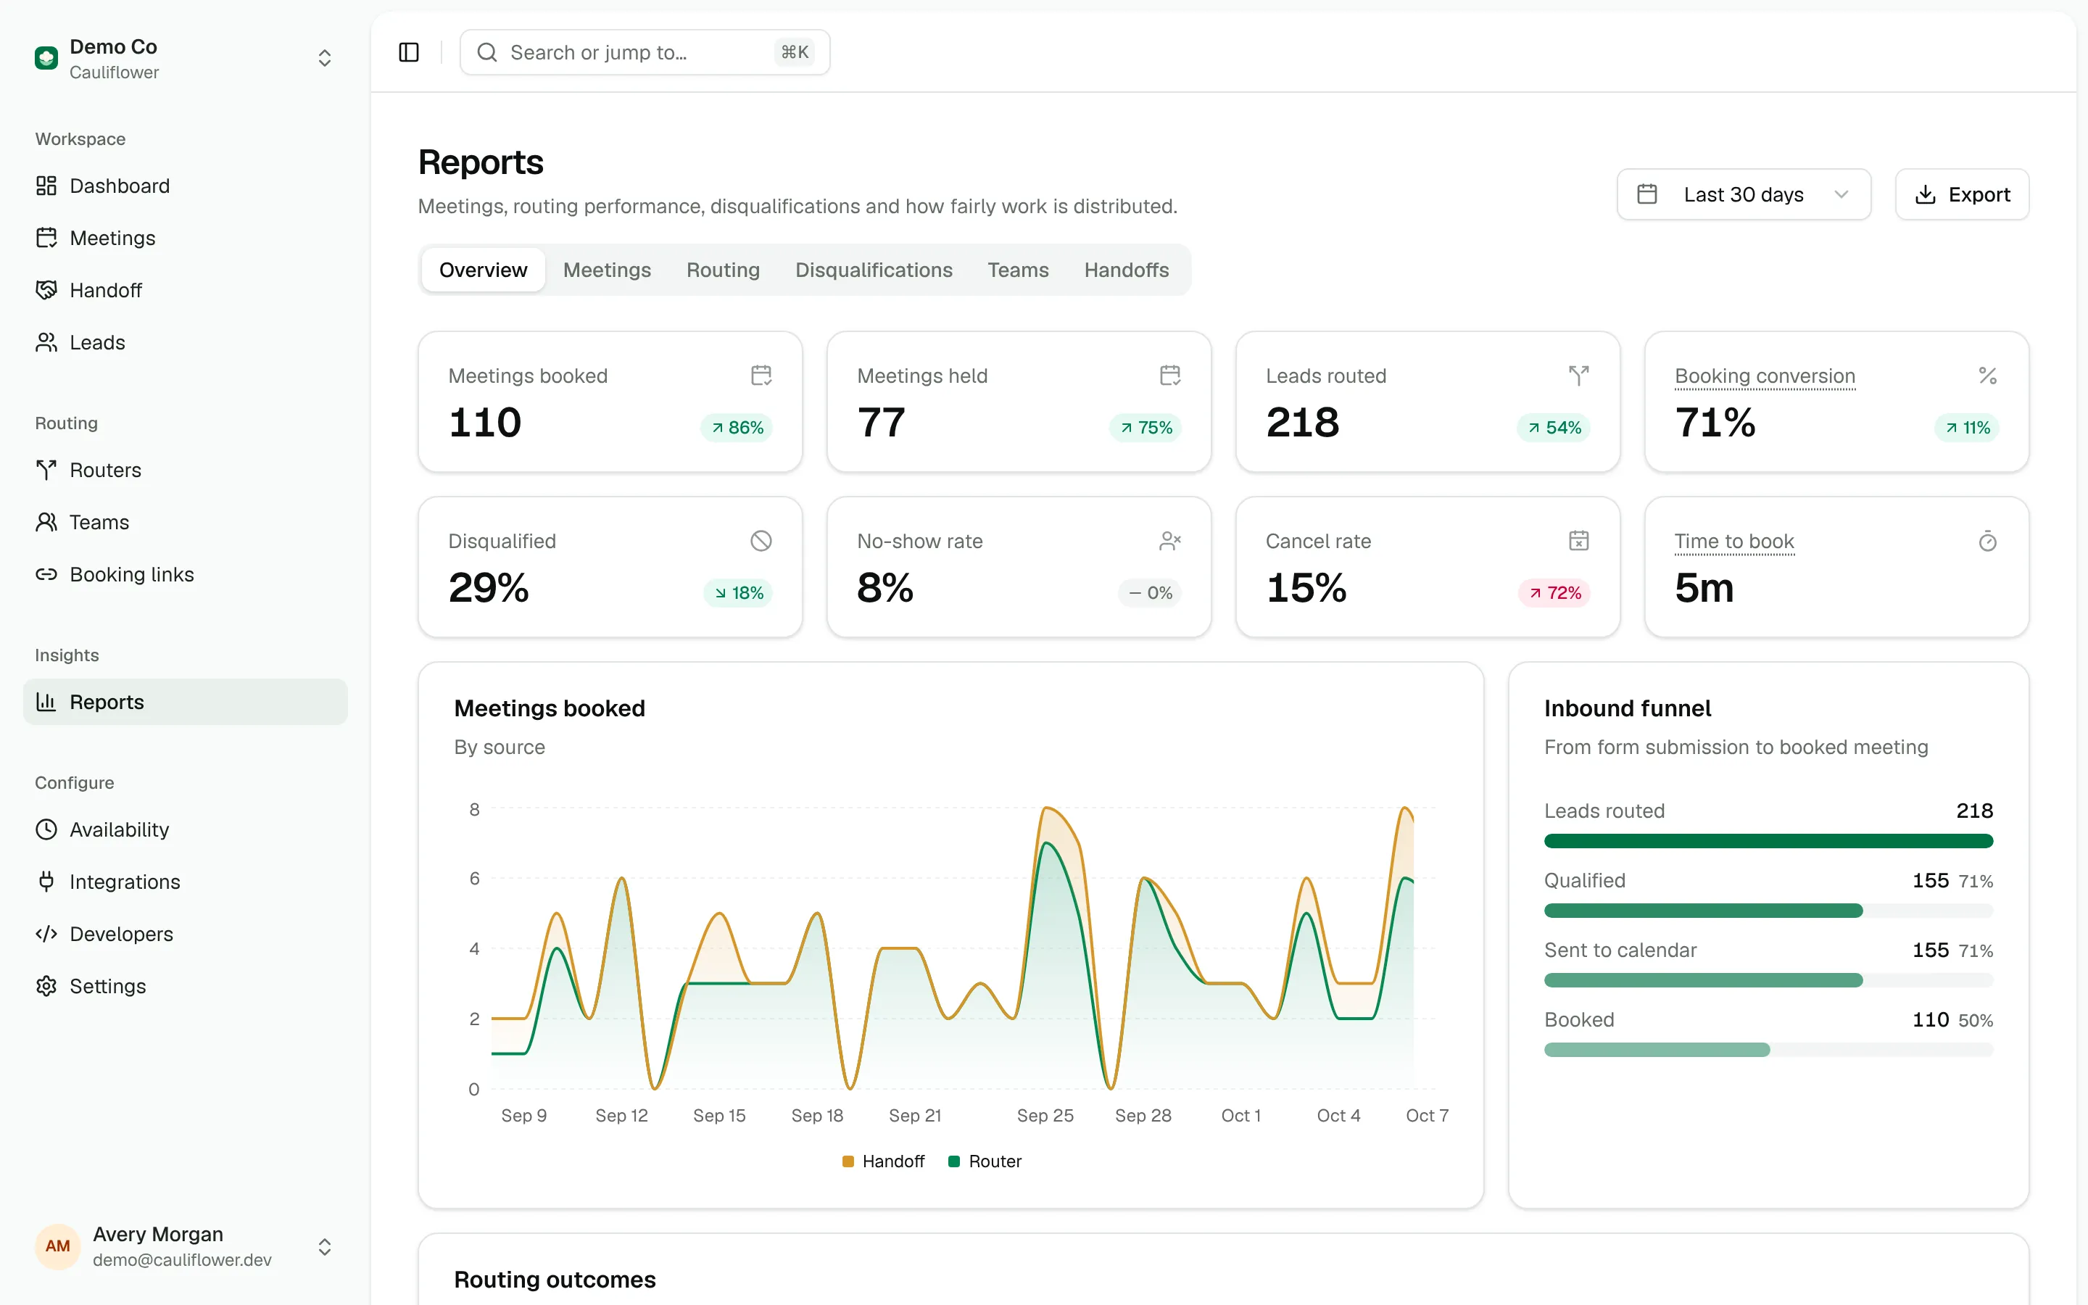
Task: Click the stopwatch icon on Time to book card
Action: point(1988,541)
